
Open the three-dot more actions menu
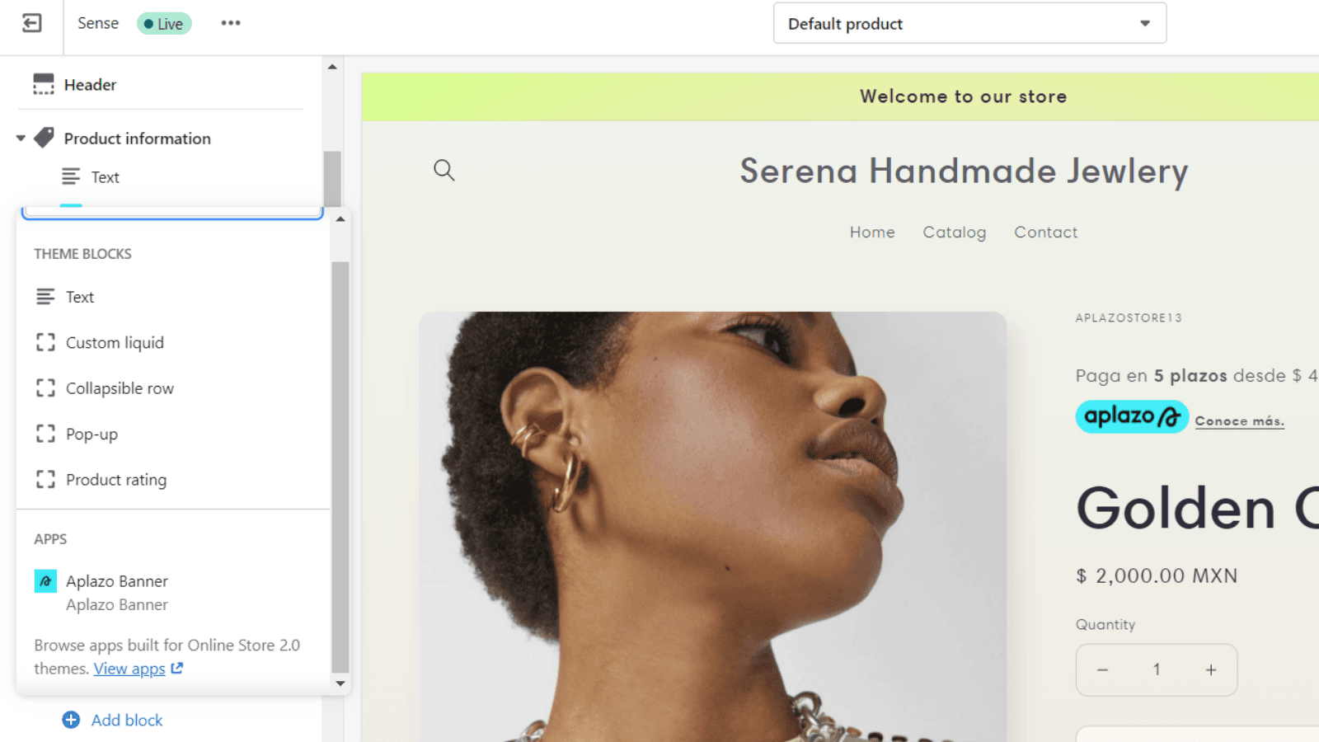(x=231, y=23)
